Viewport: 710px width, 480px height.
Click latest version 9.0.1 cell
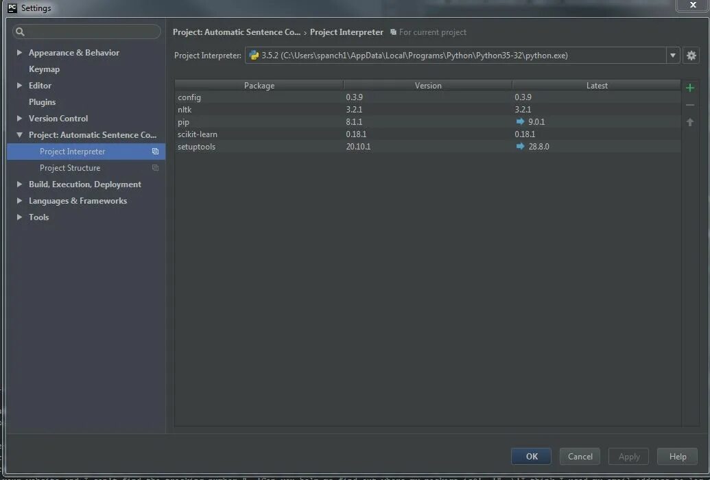click(x=536, y=122)
